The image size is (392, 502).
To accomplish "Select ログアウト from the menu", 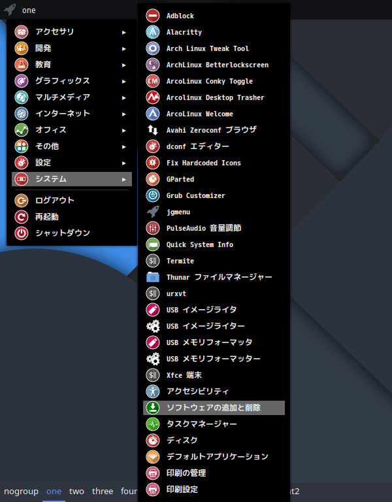I will (72, 201).
